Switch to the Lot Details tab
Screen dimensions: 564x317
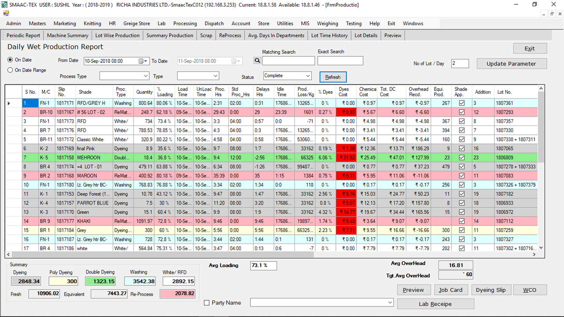pos(366,35)
